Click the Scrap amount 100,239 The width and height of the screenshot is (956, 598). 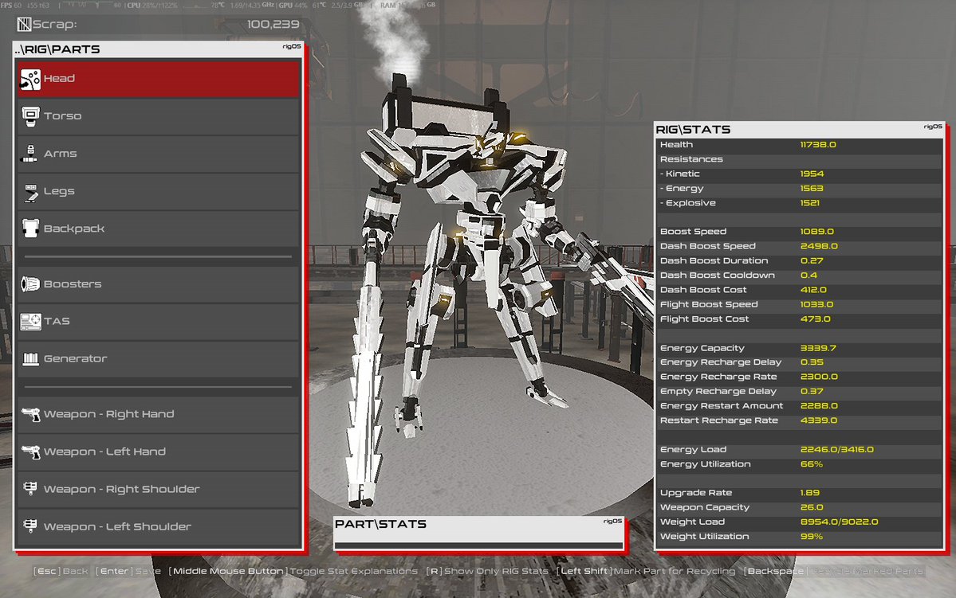click(273, 25)
